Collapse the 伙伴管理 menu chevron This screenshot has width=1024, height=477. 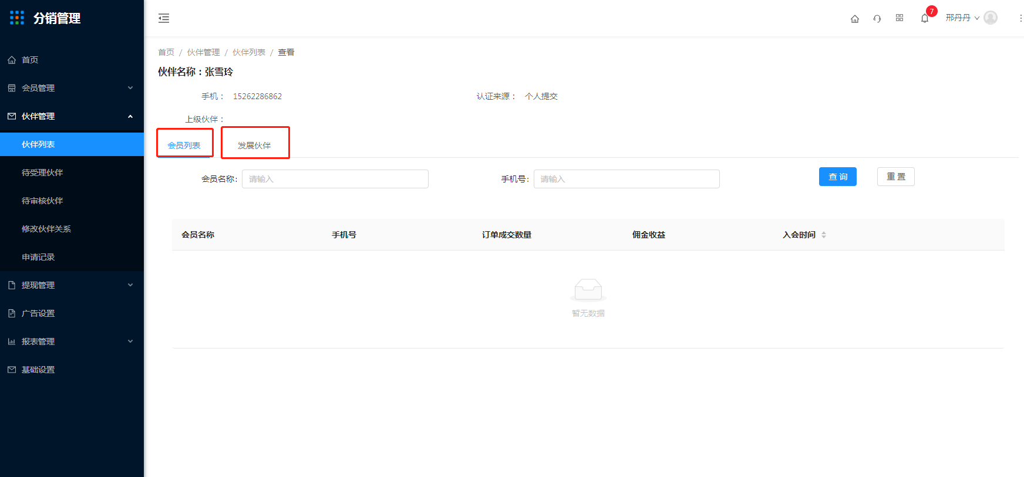point(130,116)
